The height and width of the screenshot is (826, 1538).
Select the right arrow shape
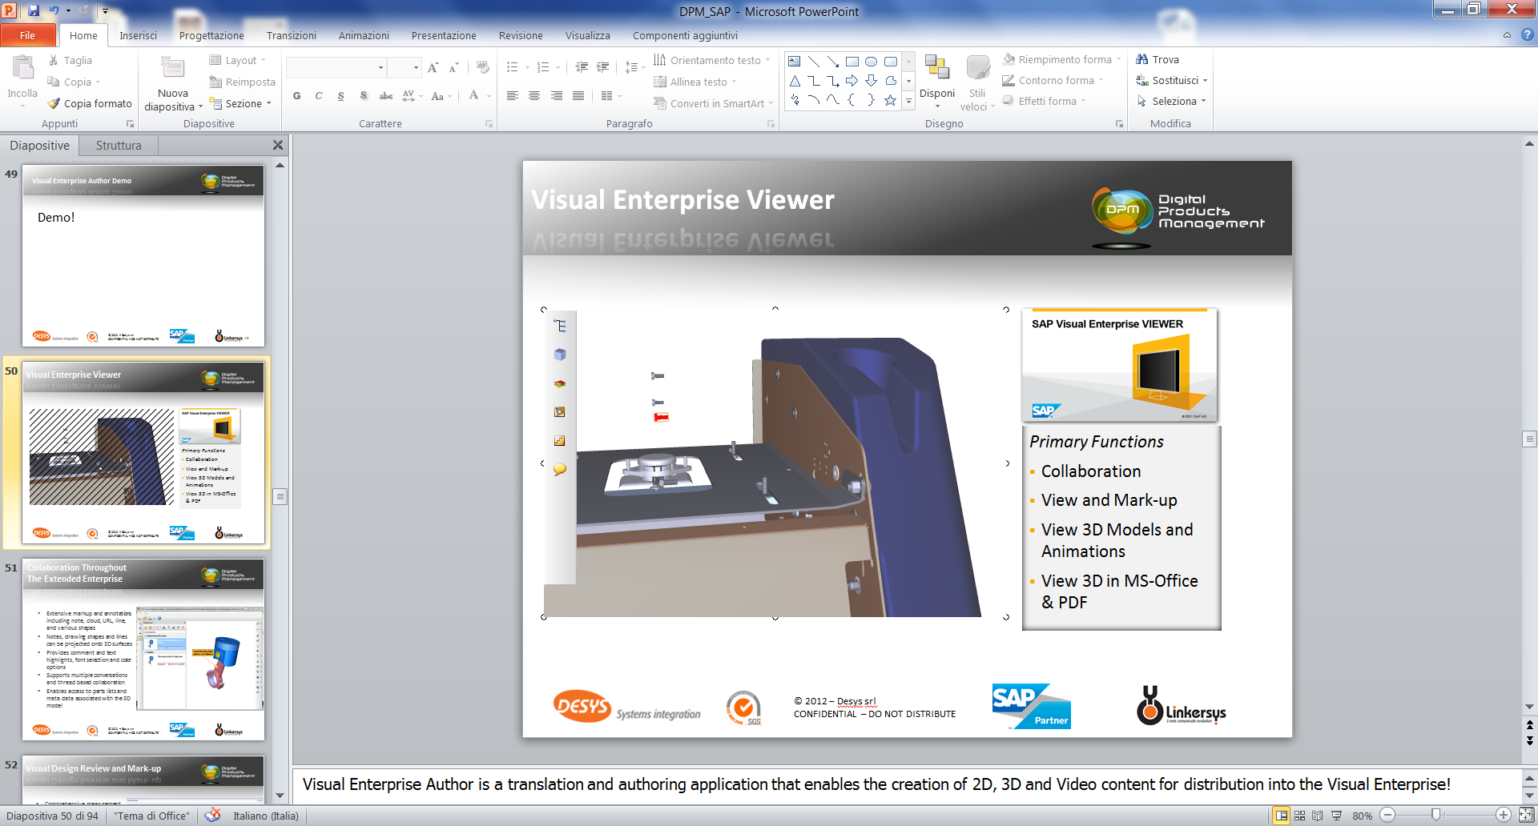point(852,81)
